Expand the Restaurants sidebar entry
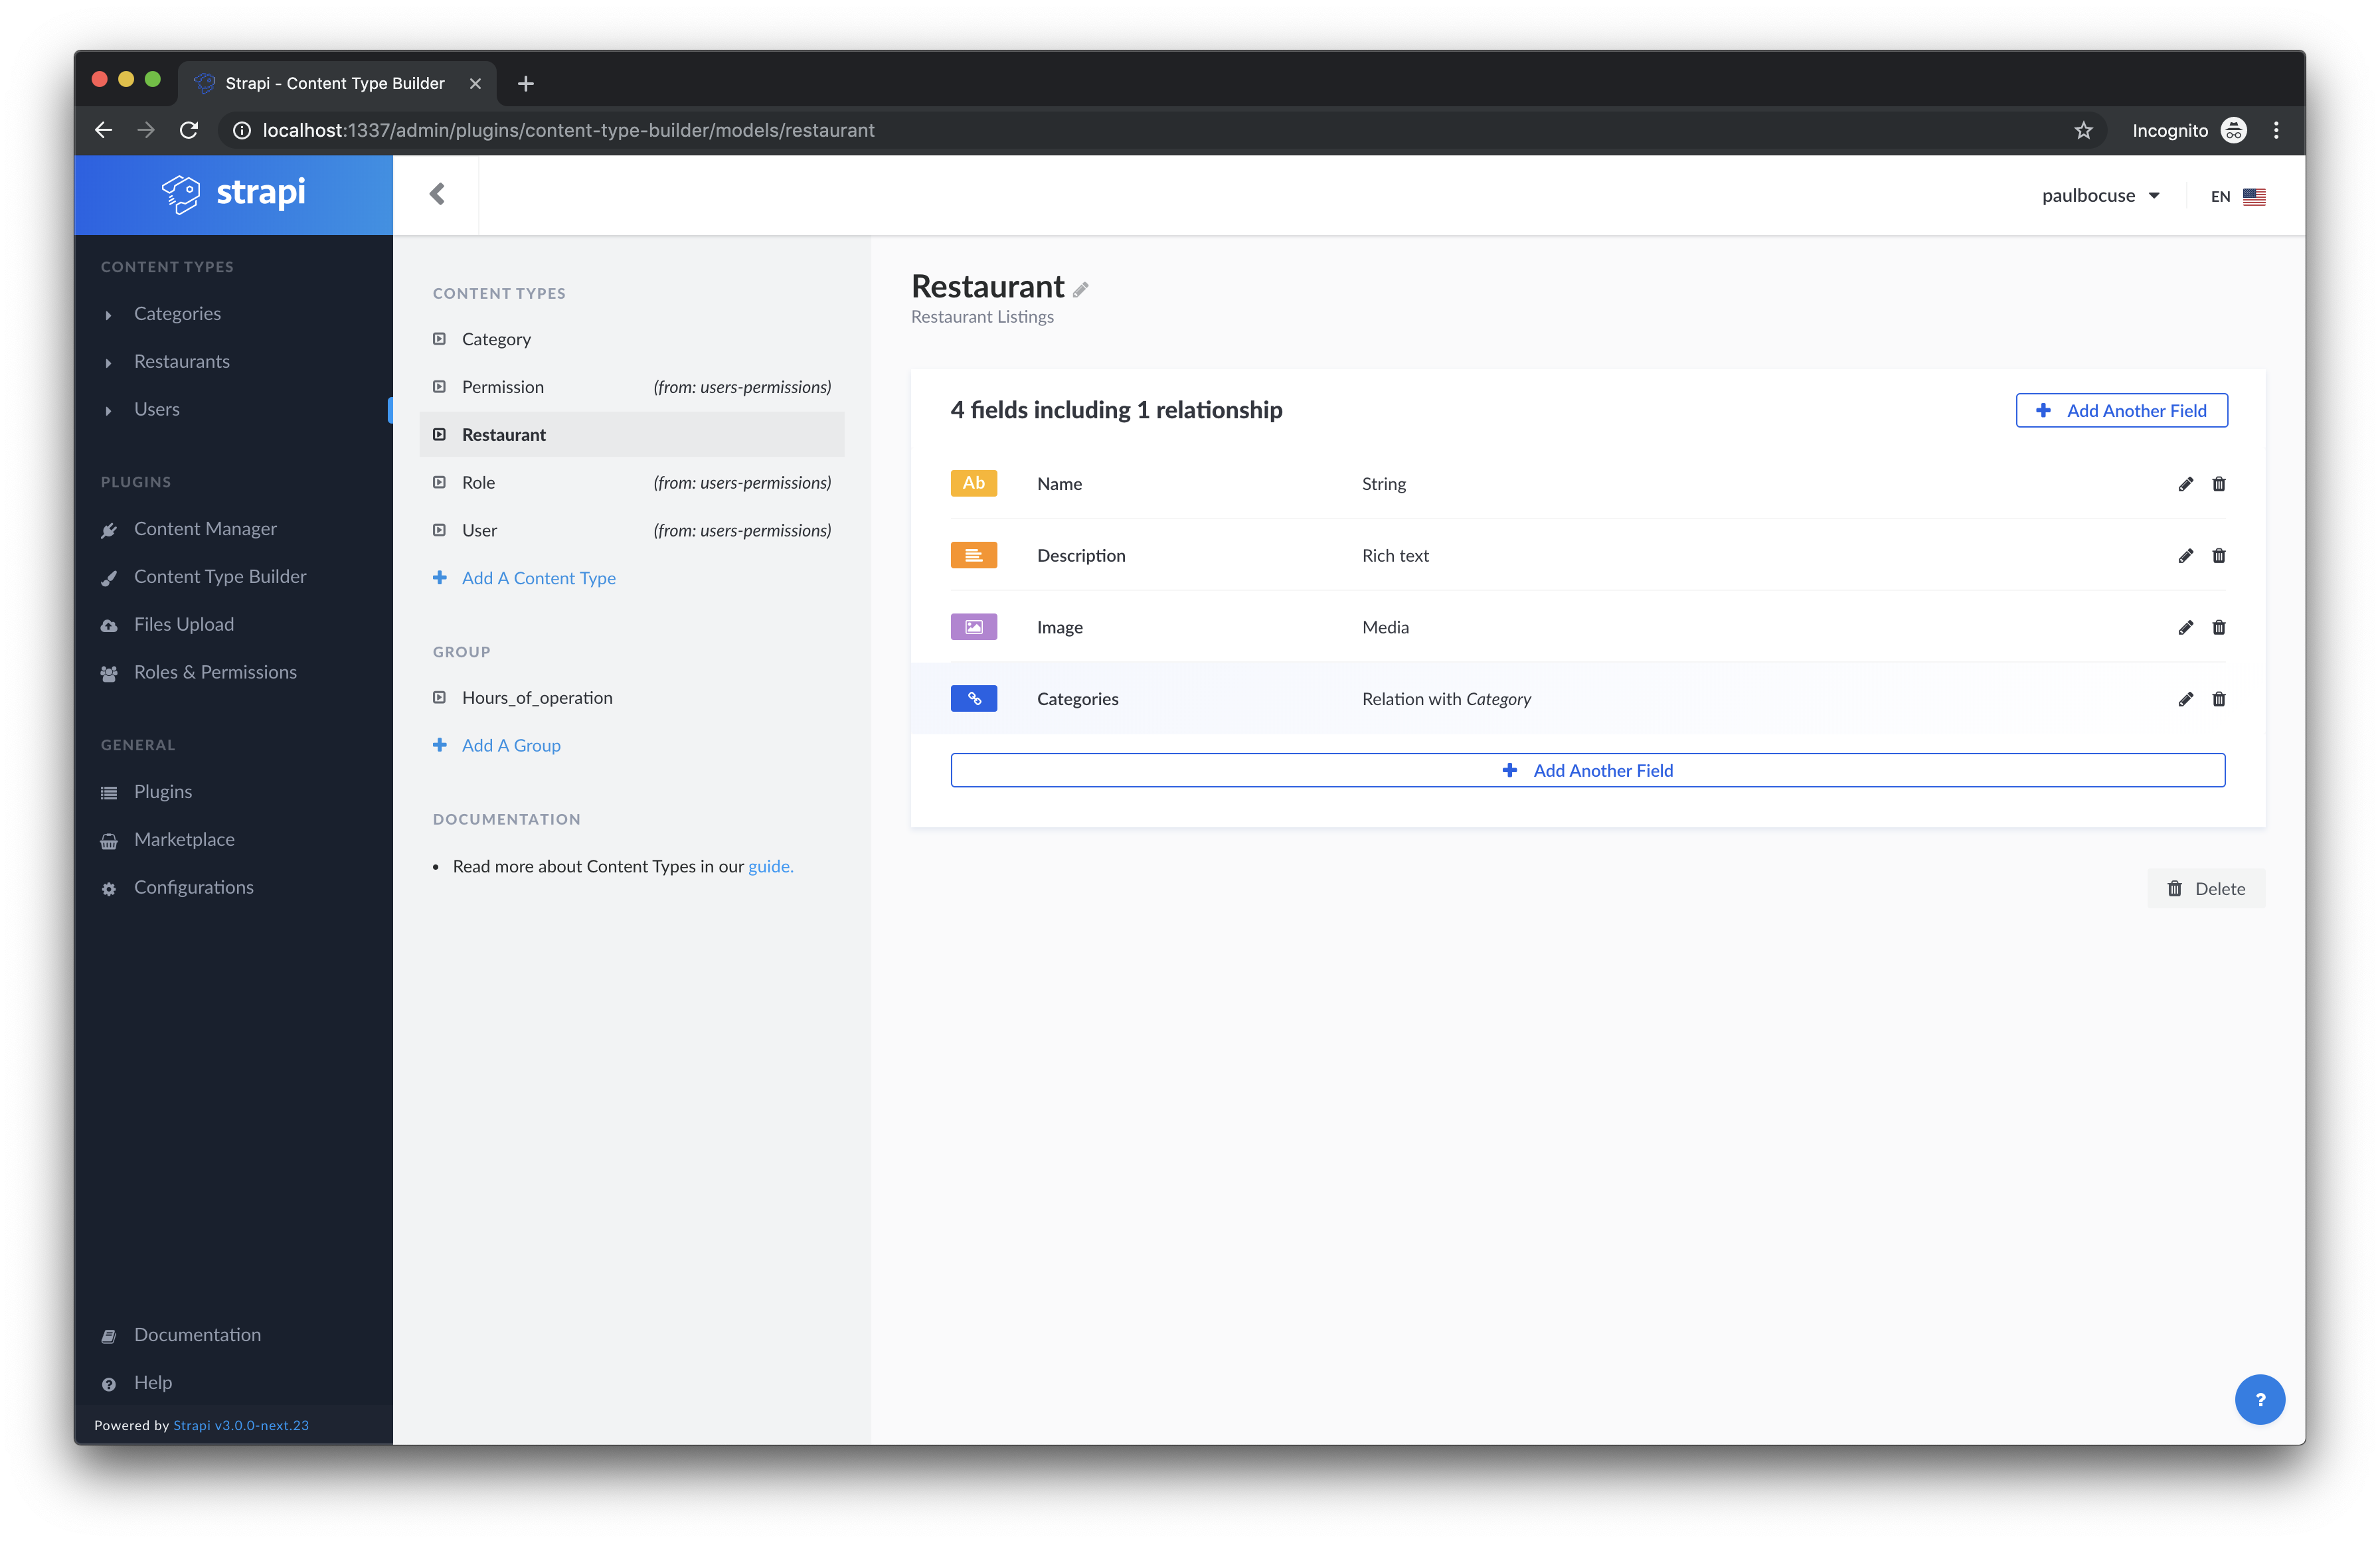Image resolution: width=2380 pixels, height=1543 pixels. tap(181, 362)
